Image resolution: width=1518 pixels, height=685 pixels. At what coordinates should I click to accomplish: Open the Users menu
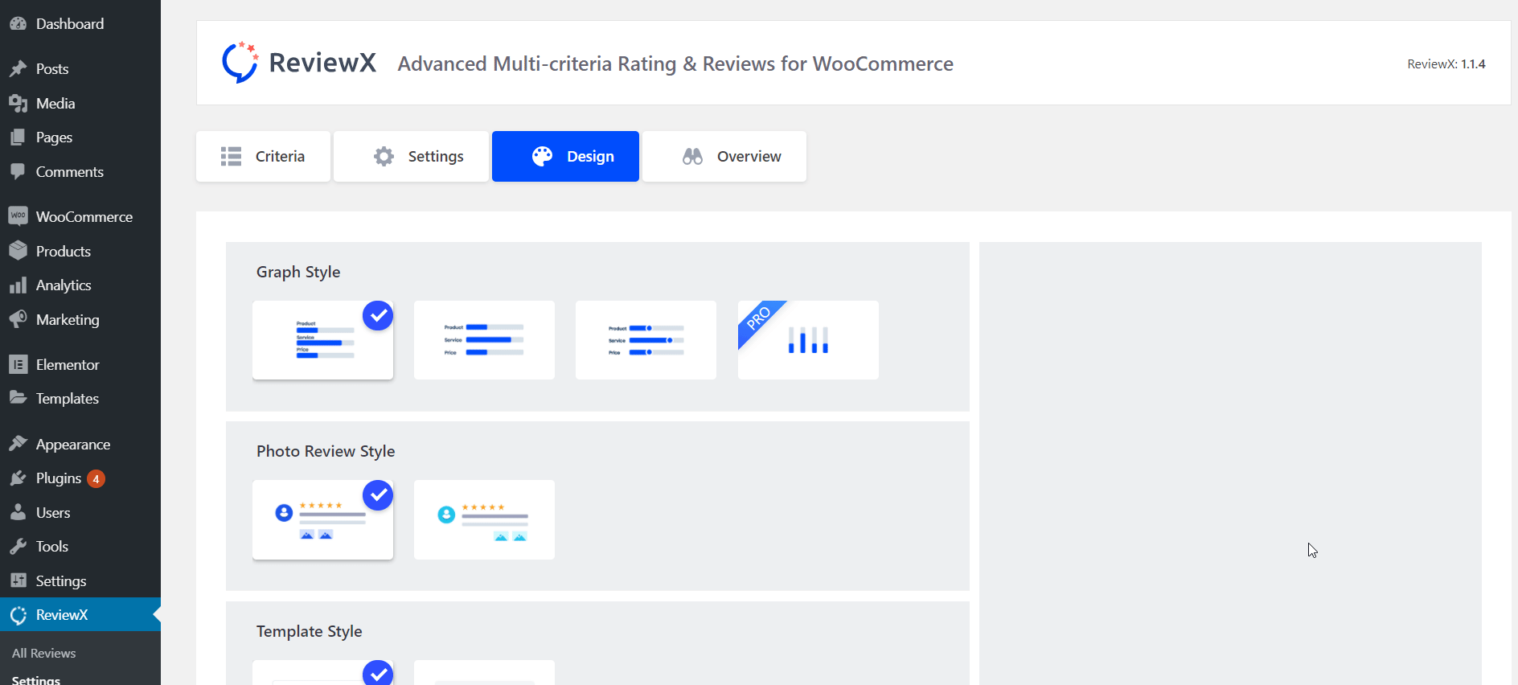pos(80,512)
